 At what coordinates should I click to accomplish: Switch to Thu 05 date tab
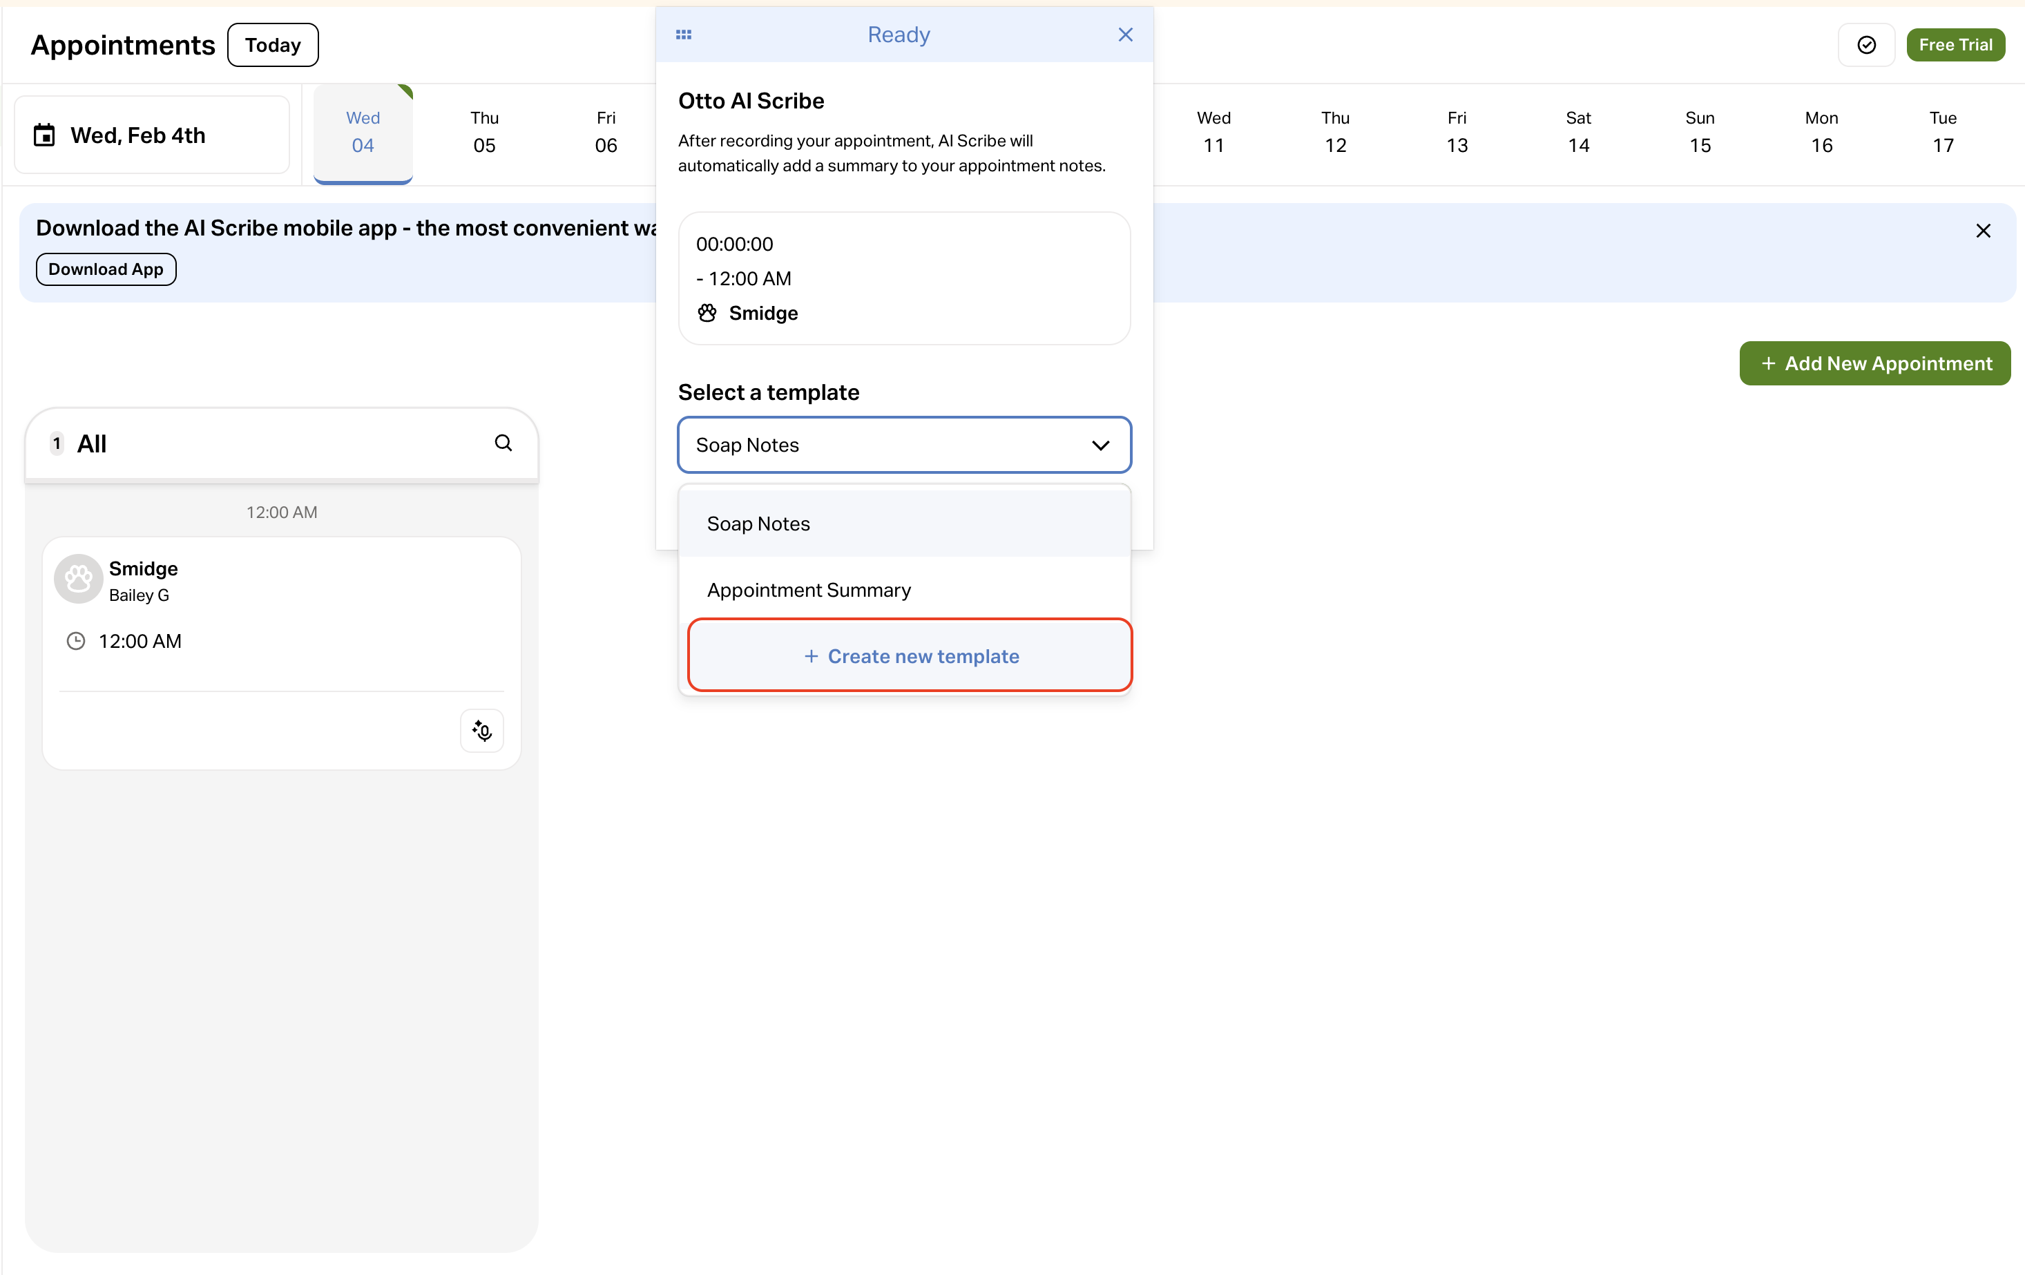click(484, 132)
